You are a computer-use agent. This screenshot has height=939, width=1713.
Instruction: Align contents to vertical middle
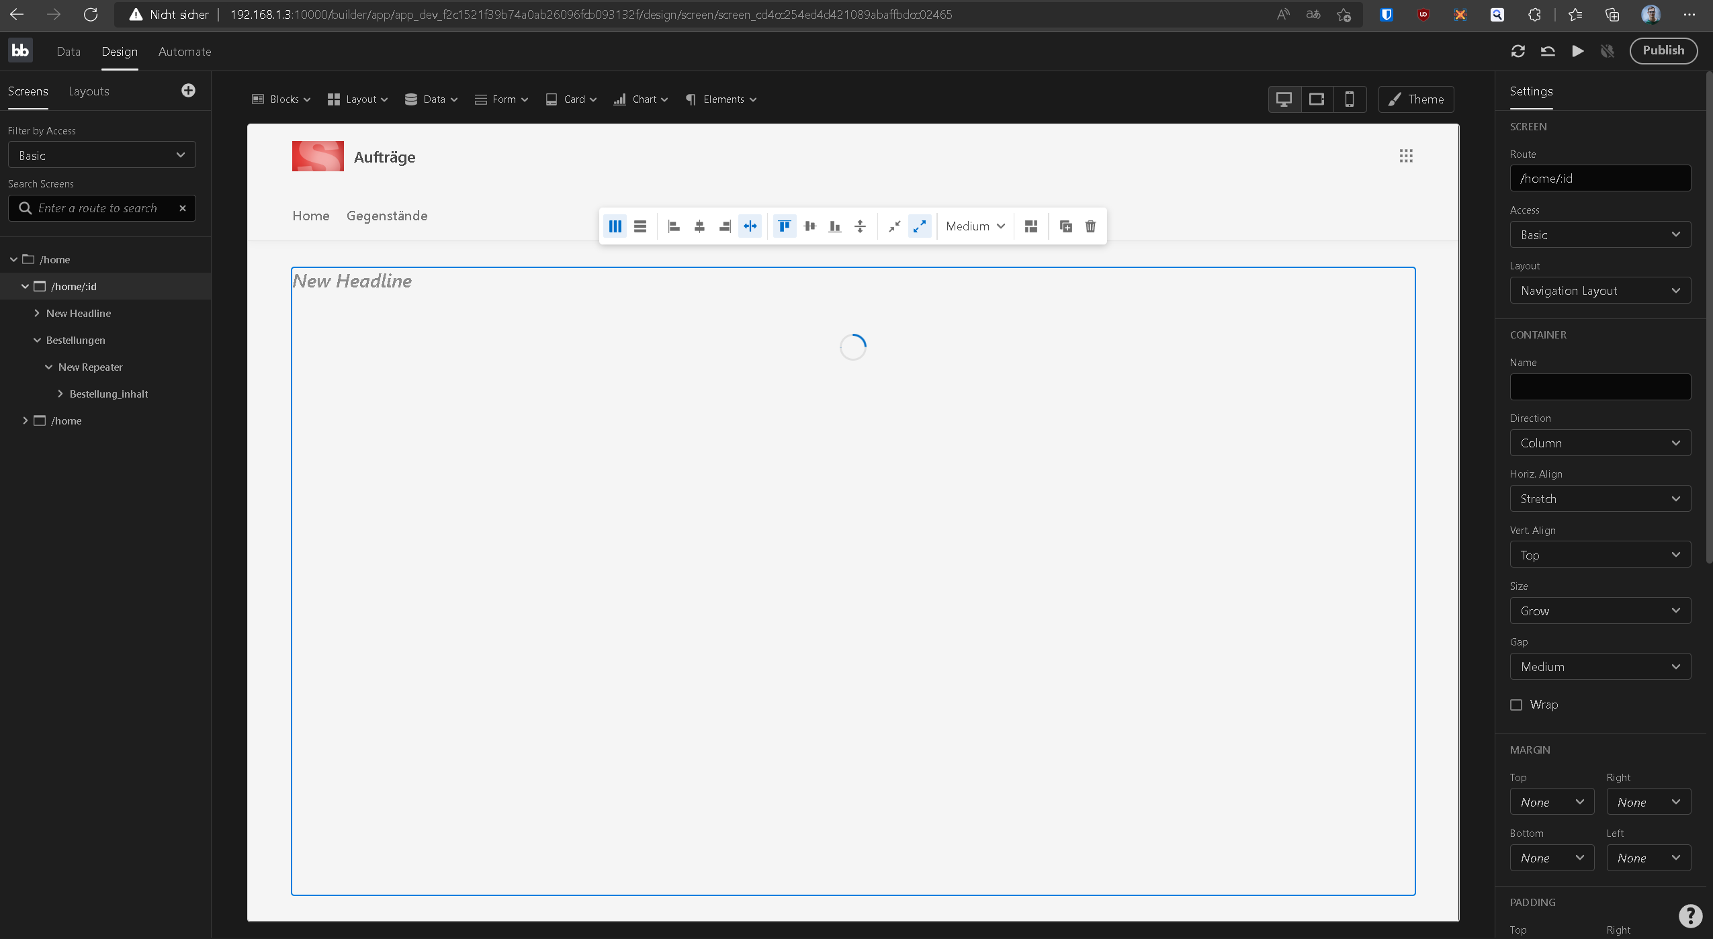809,226
